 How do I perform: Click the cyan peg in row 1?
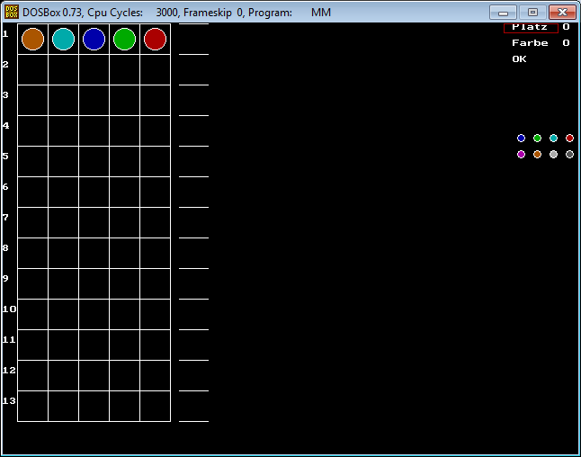pyautogui.click(x=63, y=39)
